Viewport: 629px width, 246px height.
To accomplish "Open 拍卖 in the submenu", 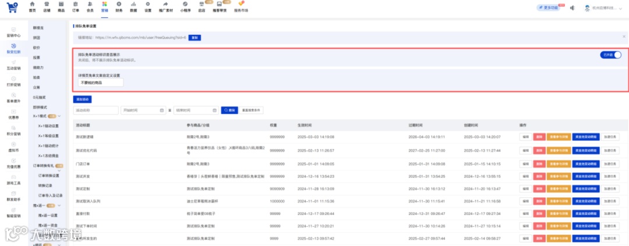I will 37,77.
